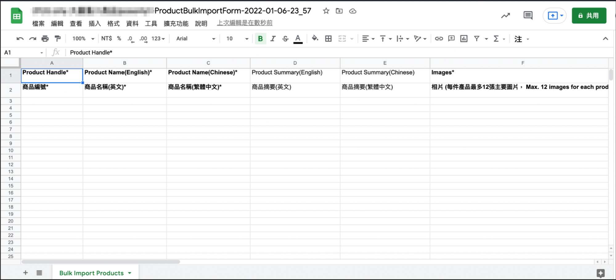
Task: Select cell 商品摘要(繁體中文)
Action: tap(385, 90)
